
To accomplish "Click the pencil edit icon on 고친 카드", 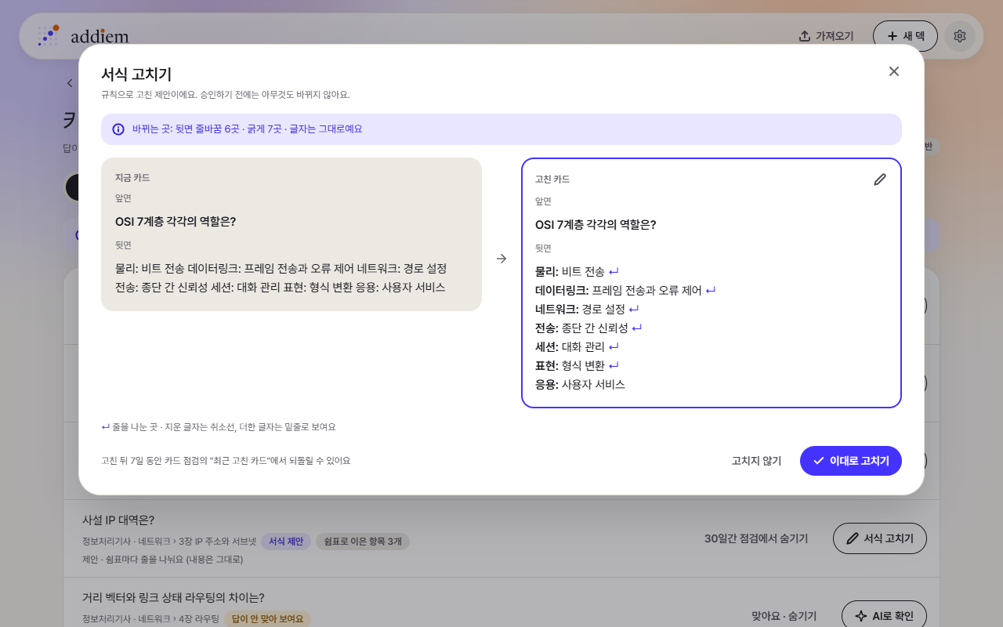I will tap(880, 179).
